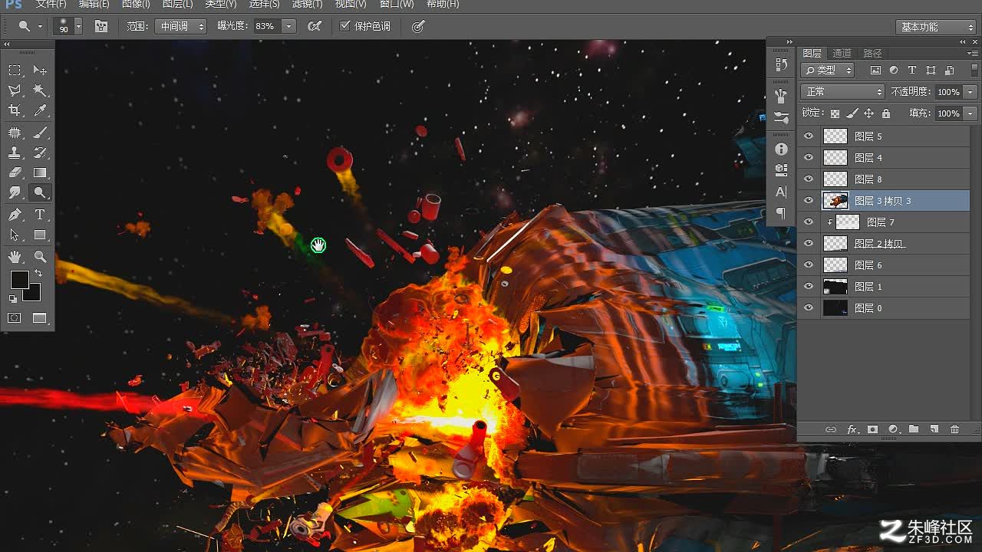Image resolution: width=982 pixels, height=552 pixels.
Task: Open the 填充 fill slider arrow
Action: tap(970, 113)
